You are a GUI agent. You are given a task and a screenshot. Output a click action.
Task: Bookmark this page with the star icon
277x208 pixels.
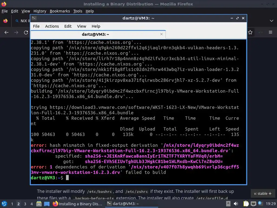tap(250, 32)
